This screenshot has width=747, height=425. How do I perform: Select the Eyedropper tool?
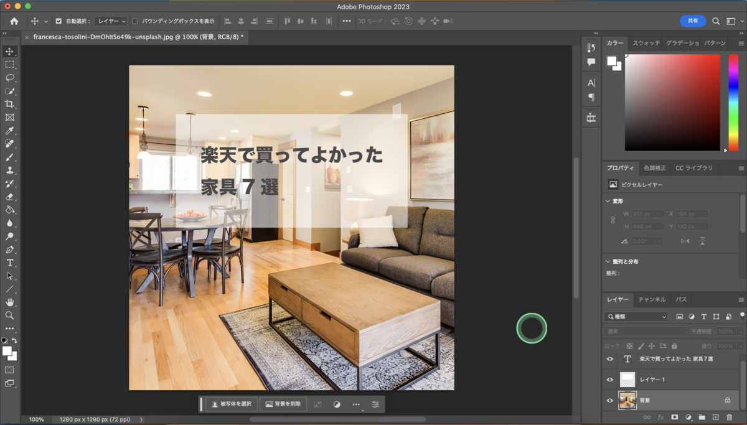click(9, 131)
